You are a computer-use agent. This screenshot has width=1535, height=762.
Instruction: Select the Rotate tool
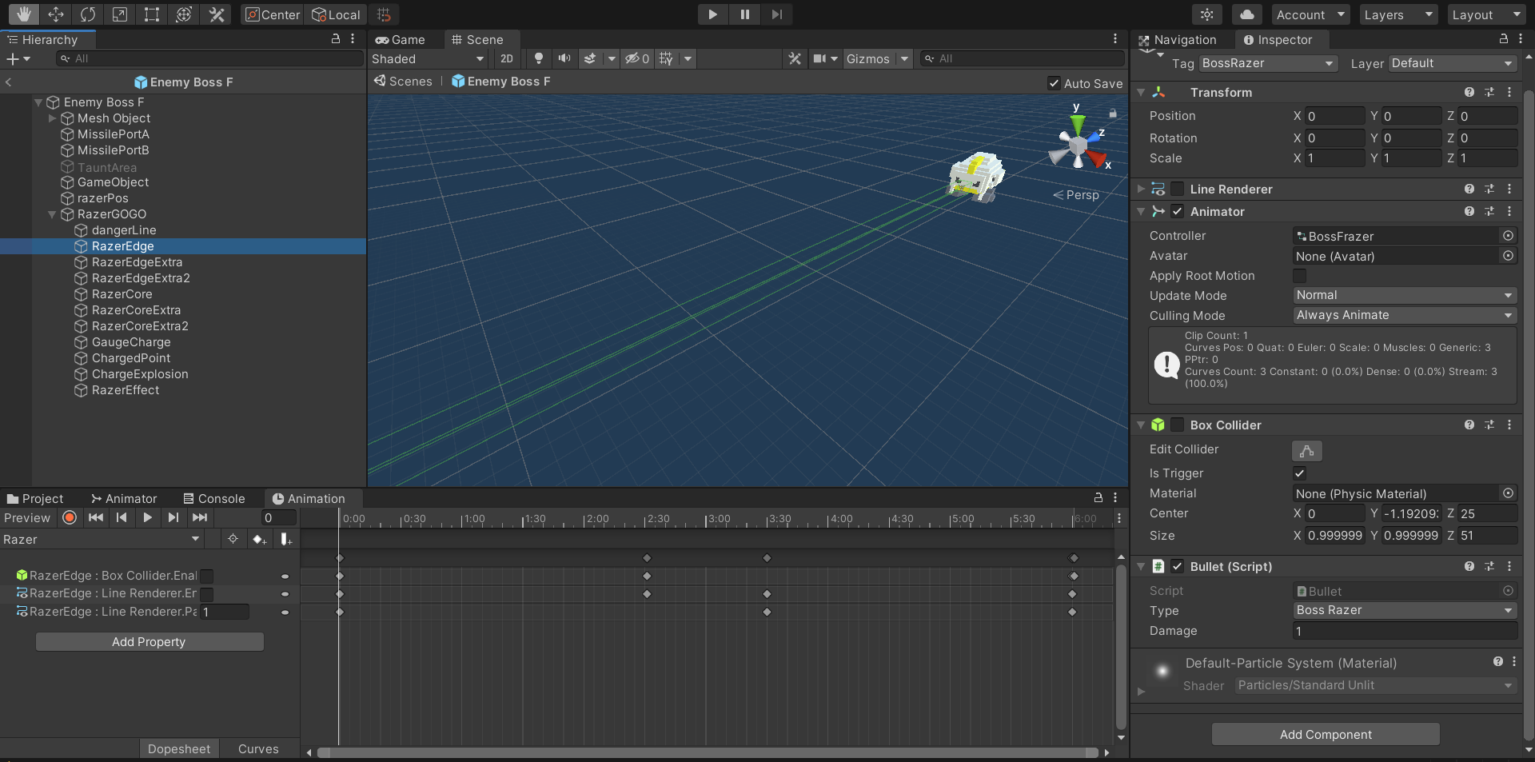(x=87, y=14)
